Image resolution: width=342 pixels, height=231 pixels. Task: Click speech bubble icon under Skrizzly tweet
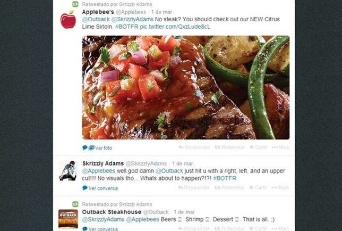click(85, 188)
